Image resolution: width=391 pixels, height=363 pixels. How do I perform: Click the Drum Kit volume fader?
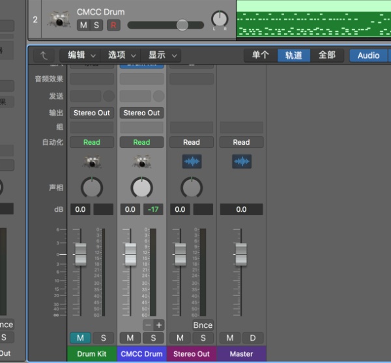pos(81,254)
